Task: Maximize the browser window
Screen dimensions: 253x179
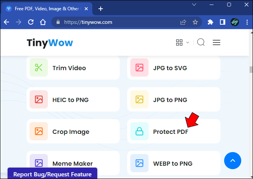Action: tap(229, 5)
